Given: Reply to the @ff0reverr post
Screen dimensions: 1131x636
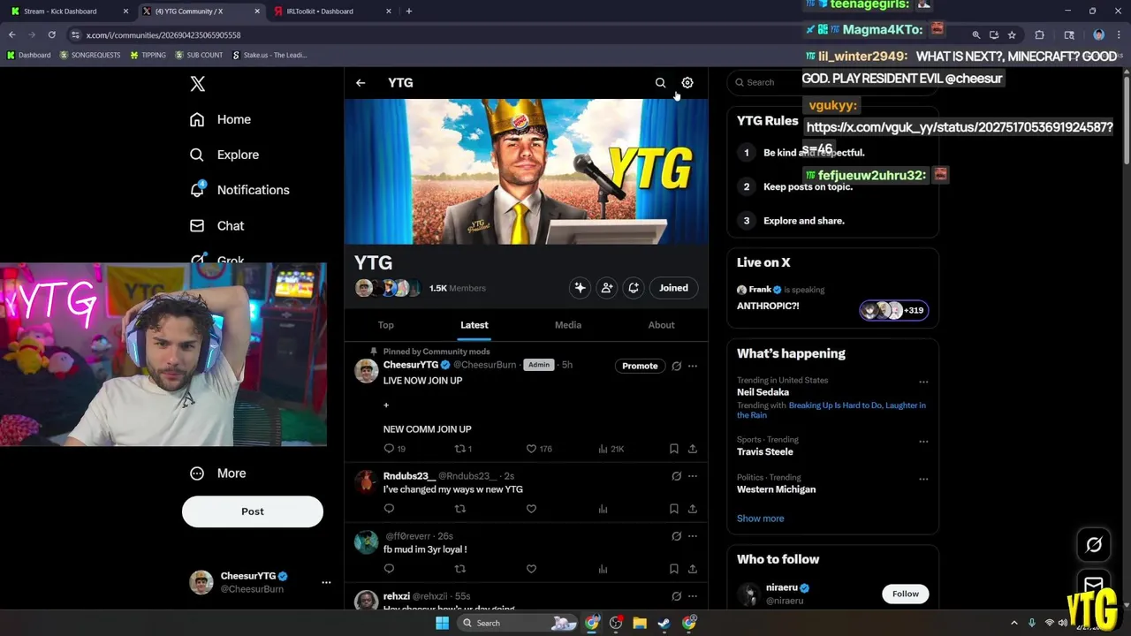Looking at the screenshot, I should 389,569.
